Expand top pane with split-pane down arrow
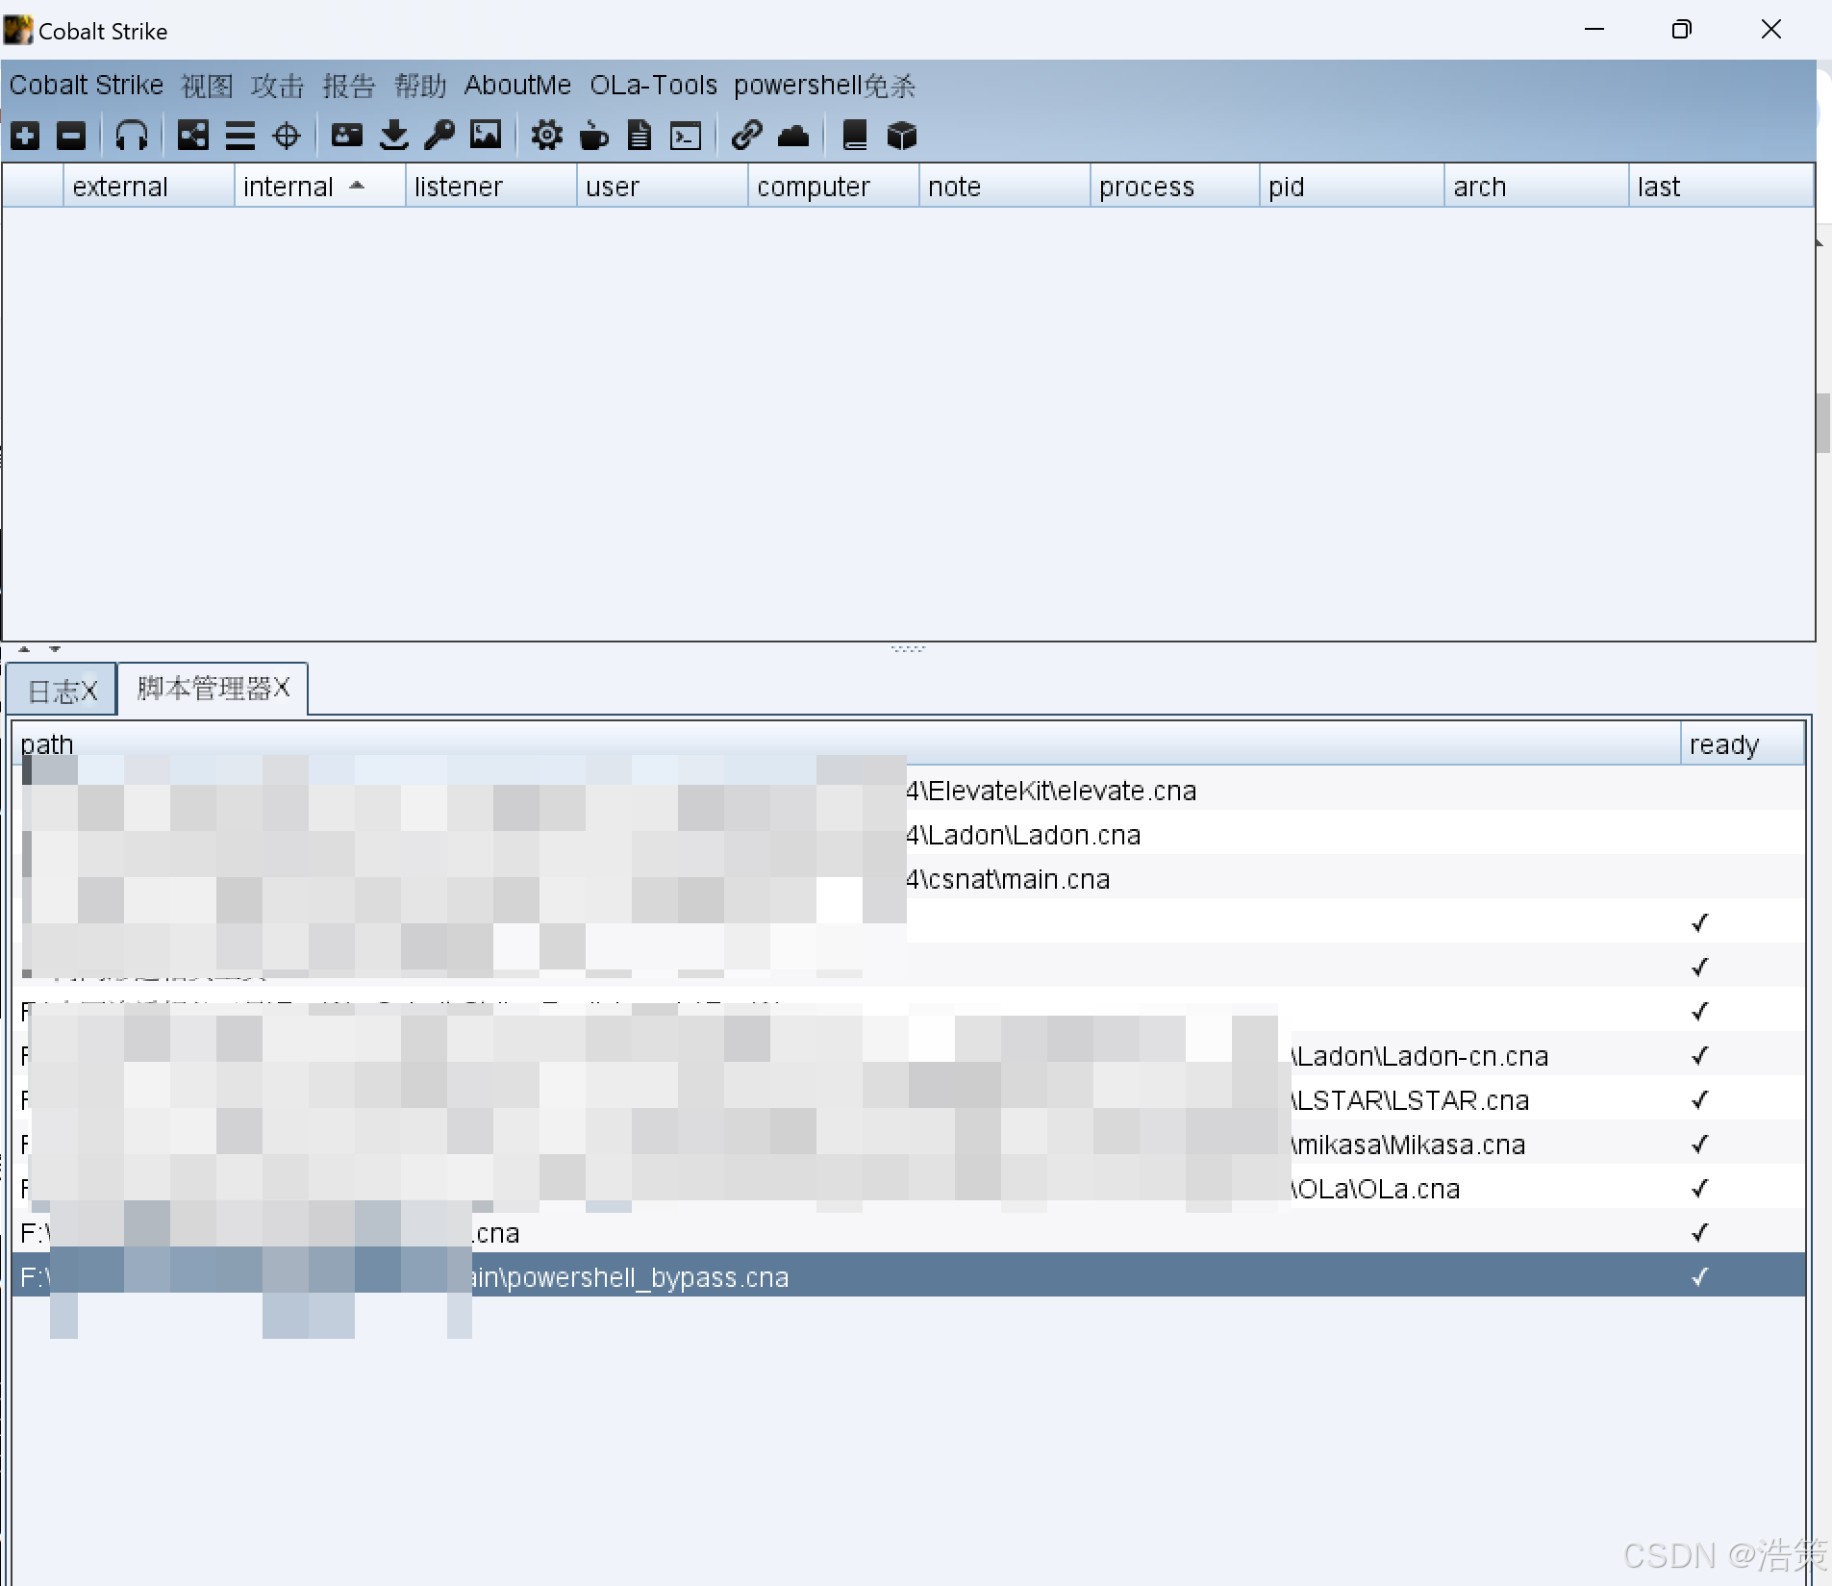Viewport: 1832px width, 1586px height. point(55,649)
